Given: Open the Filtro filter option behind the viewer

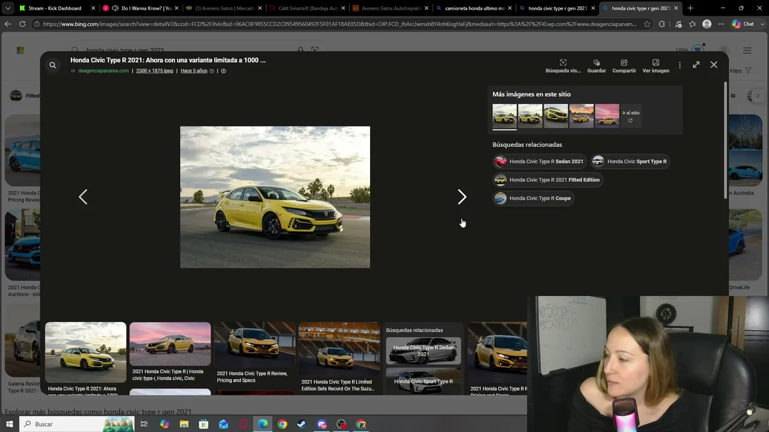Looking at the screenshot, I should click(740, 71).
